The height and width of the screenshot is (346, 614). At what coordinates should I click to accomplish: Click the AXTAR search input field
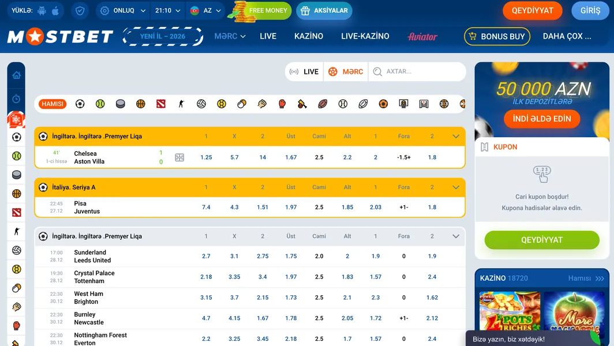click(x=421, y=72)
